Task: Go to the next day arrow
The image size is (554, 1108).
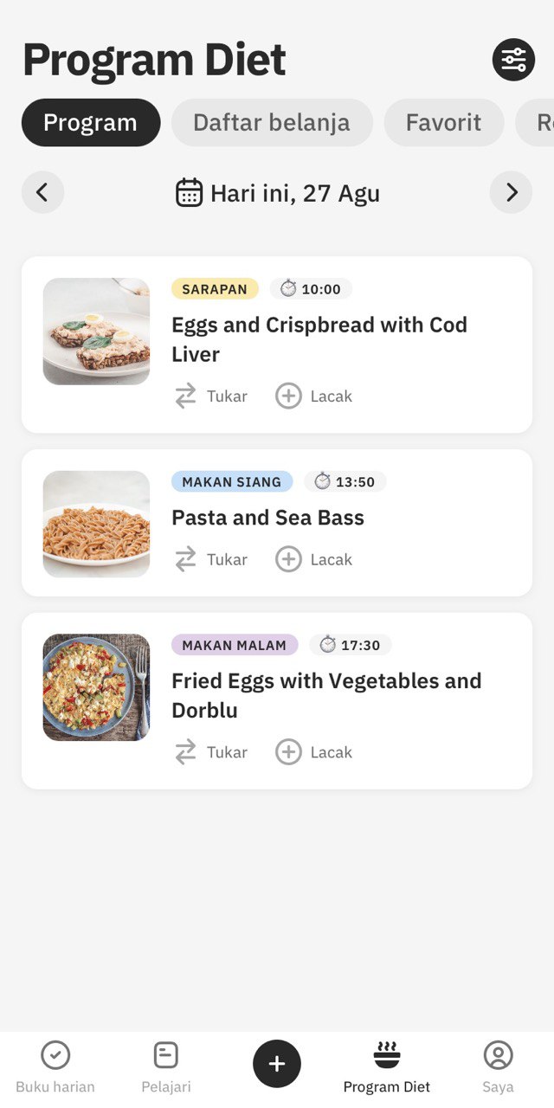Action: pyautogui.click(x=511, y=192)
